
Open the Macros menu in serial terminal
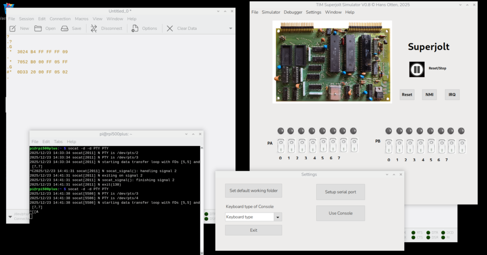[81, 19]
